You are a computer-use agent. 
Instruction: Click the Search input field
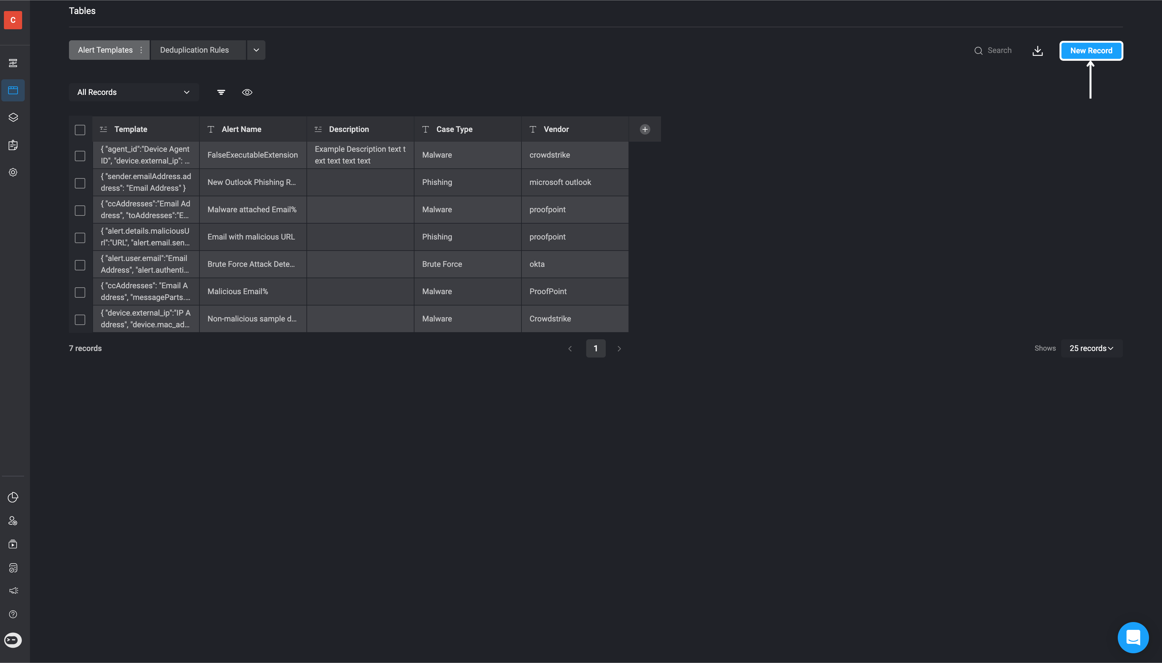pyautogui.click(x=999, y=51)
